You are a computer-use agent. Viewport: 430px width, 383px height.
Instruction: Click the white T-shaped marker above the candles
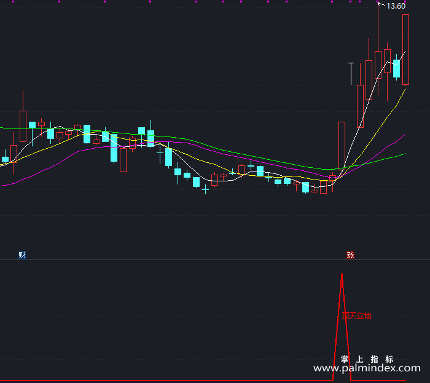351,74
